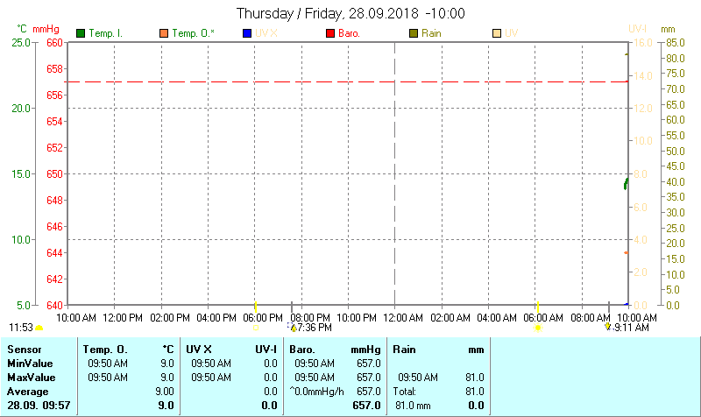Image resolution: width=701 pixels, height=417 pixels.
Task: Click the '04:00 PM' time axis label
Action: (x=216, y=318)
